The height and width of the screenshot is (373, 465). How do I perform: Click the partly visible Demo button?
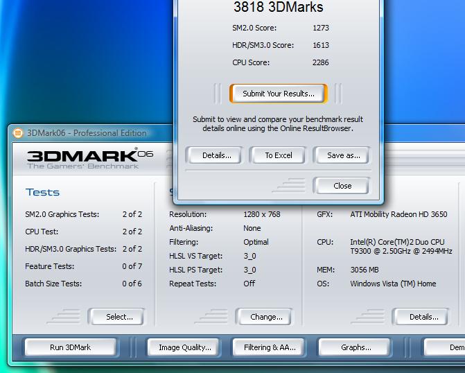tap(445, 347)
